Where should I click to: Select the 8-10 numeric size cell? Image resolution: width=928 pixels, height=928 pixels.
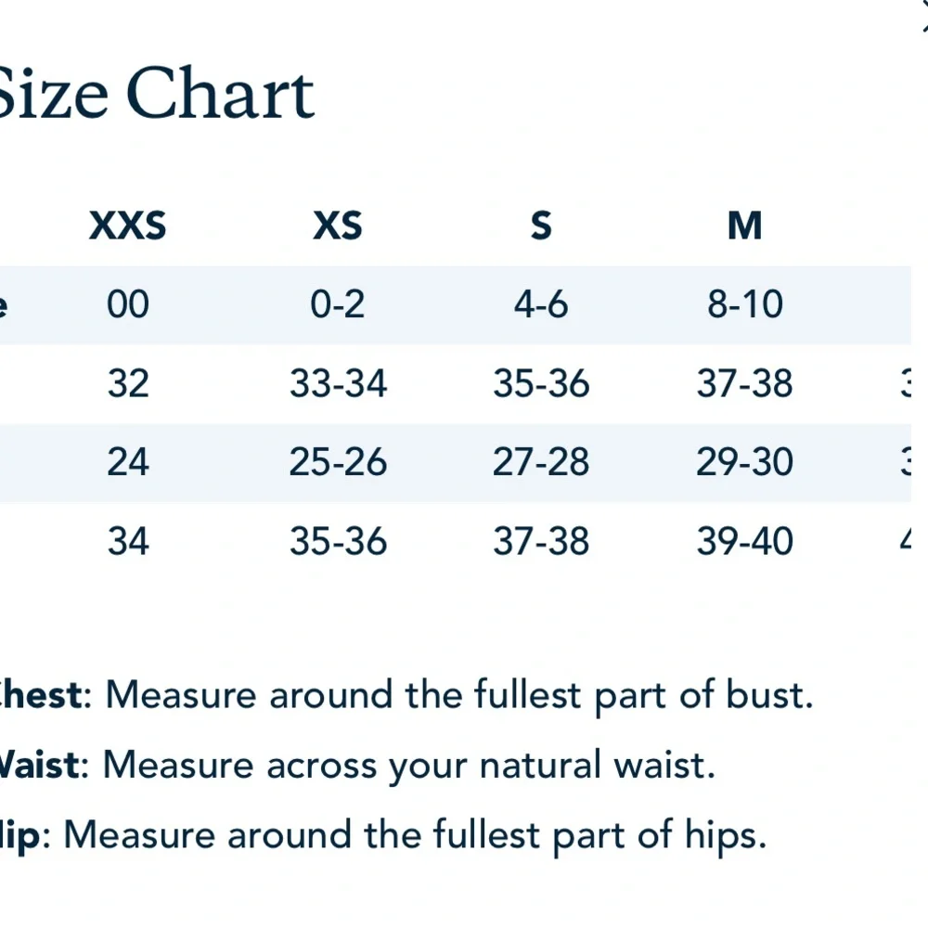[745, 304]
